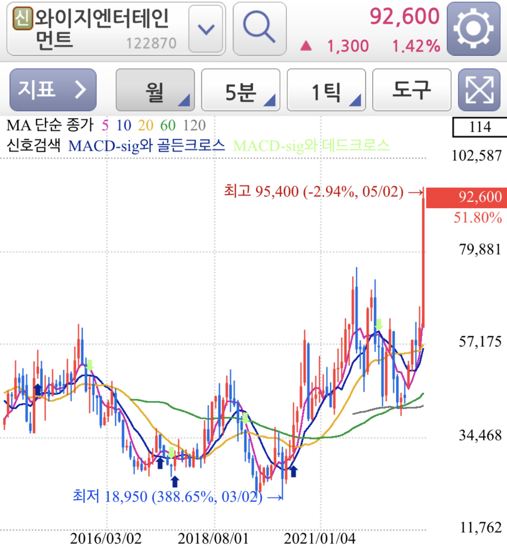Click the 11,762 price axis label

coord(481,528)
